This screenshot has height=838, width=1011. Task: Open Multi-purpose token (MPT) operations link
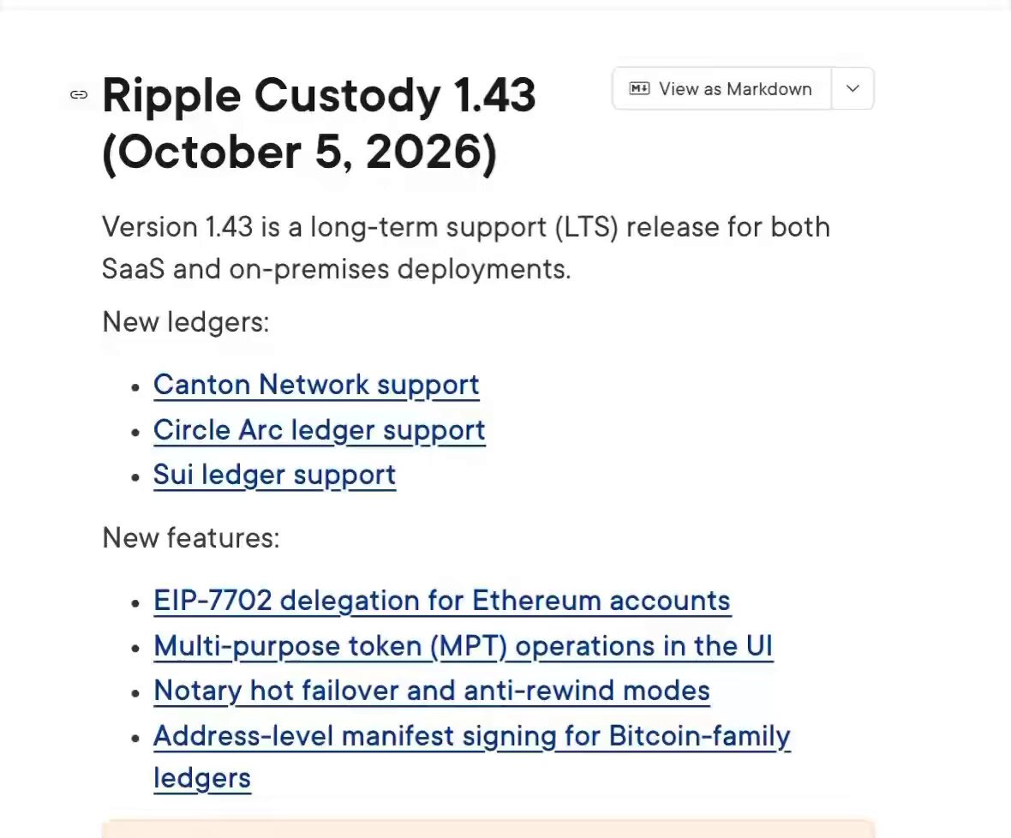pos(463,646)
